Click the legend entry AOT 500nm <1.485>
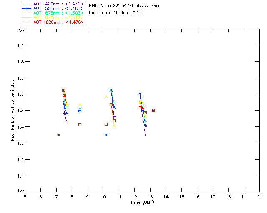This screenshot has width=267, height=213. [x=53, y=8]
